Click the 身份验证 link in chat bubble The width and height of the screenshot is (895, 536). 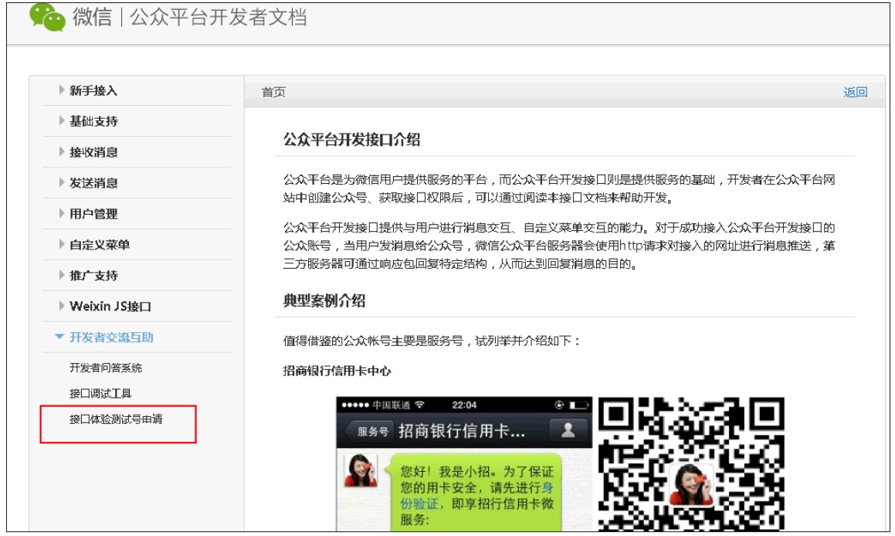click(477, 496)
